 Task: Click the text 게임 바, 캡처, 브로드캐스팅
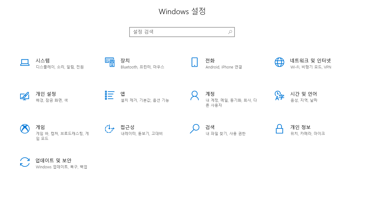click(60, 133)
